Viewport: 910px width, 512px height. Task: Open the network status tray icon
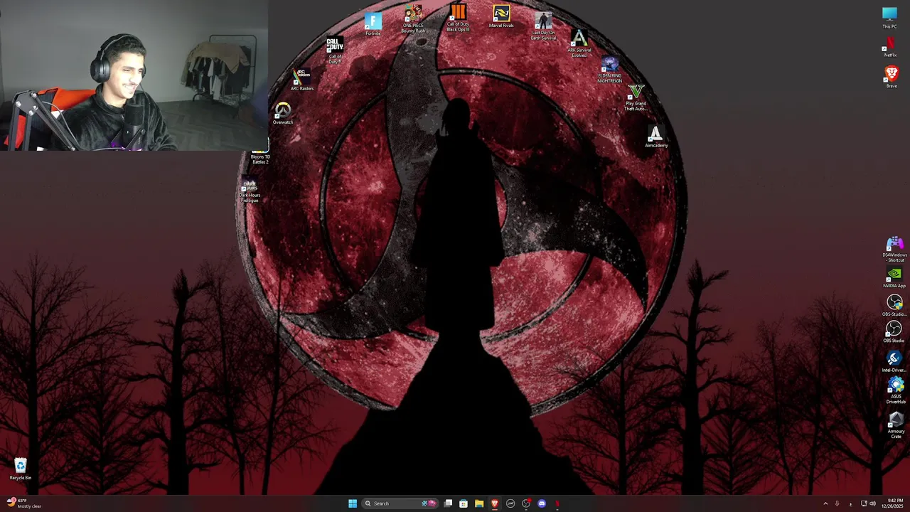[x=864, y=503]
